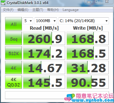Screen dimensions: 114x103
Task: Open the 文件(F) menu
Action: 8,10
